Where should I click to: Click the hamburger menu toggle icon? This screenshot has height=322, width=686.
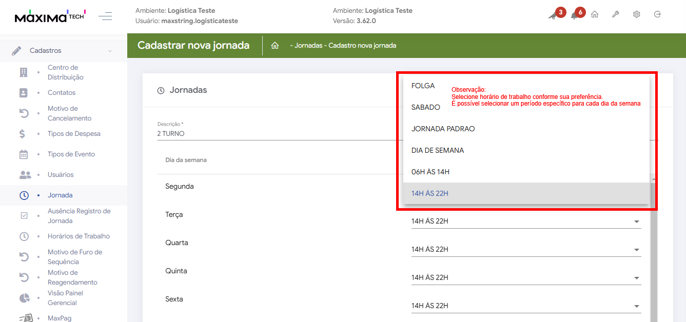[105, 16]
